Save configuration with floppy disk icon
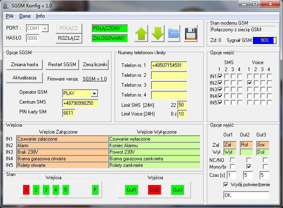 tap(191, 34)
